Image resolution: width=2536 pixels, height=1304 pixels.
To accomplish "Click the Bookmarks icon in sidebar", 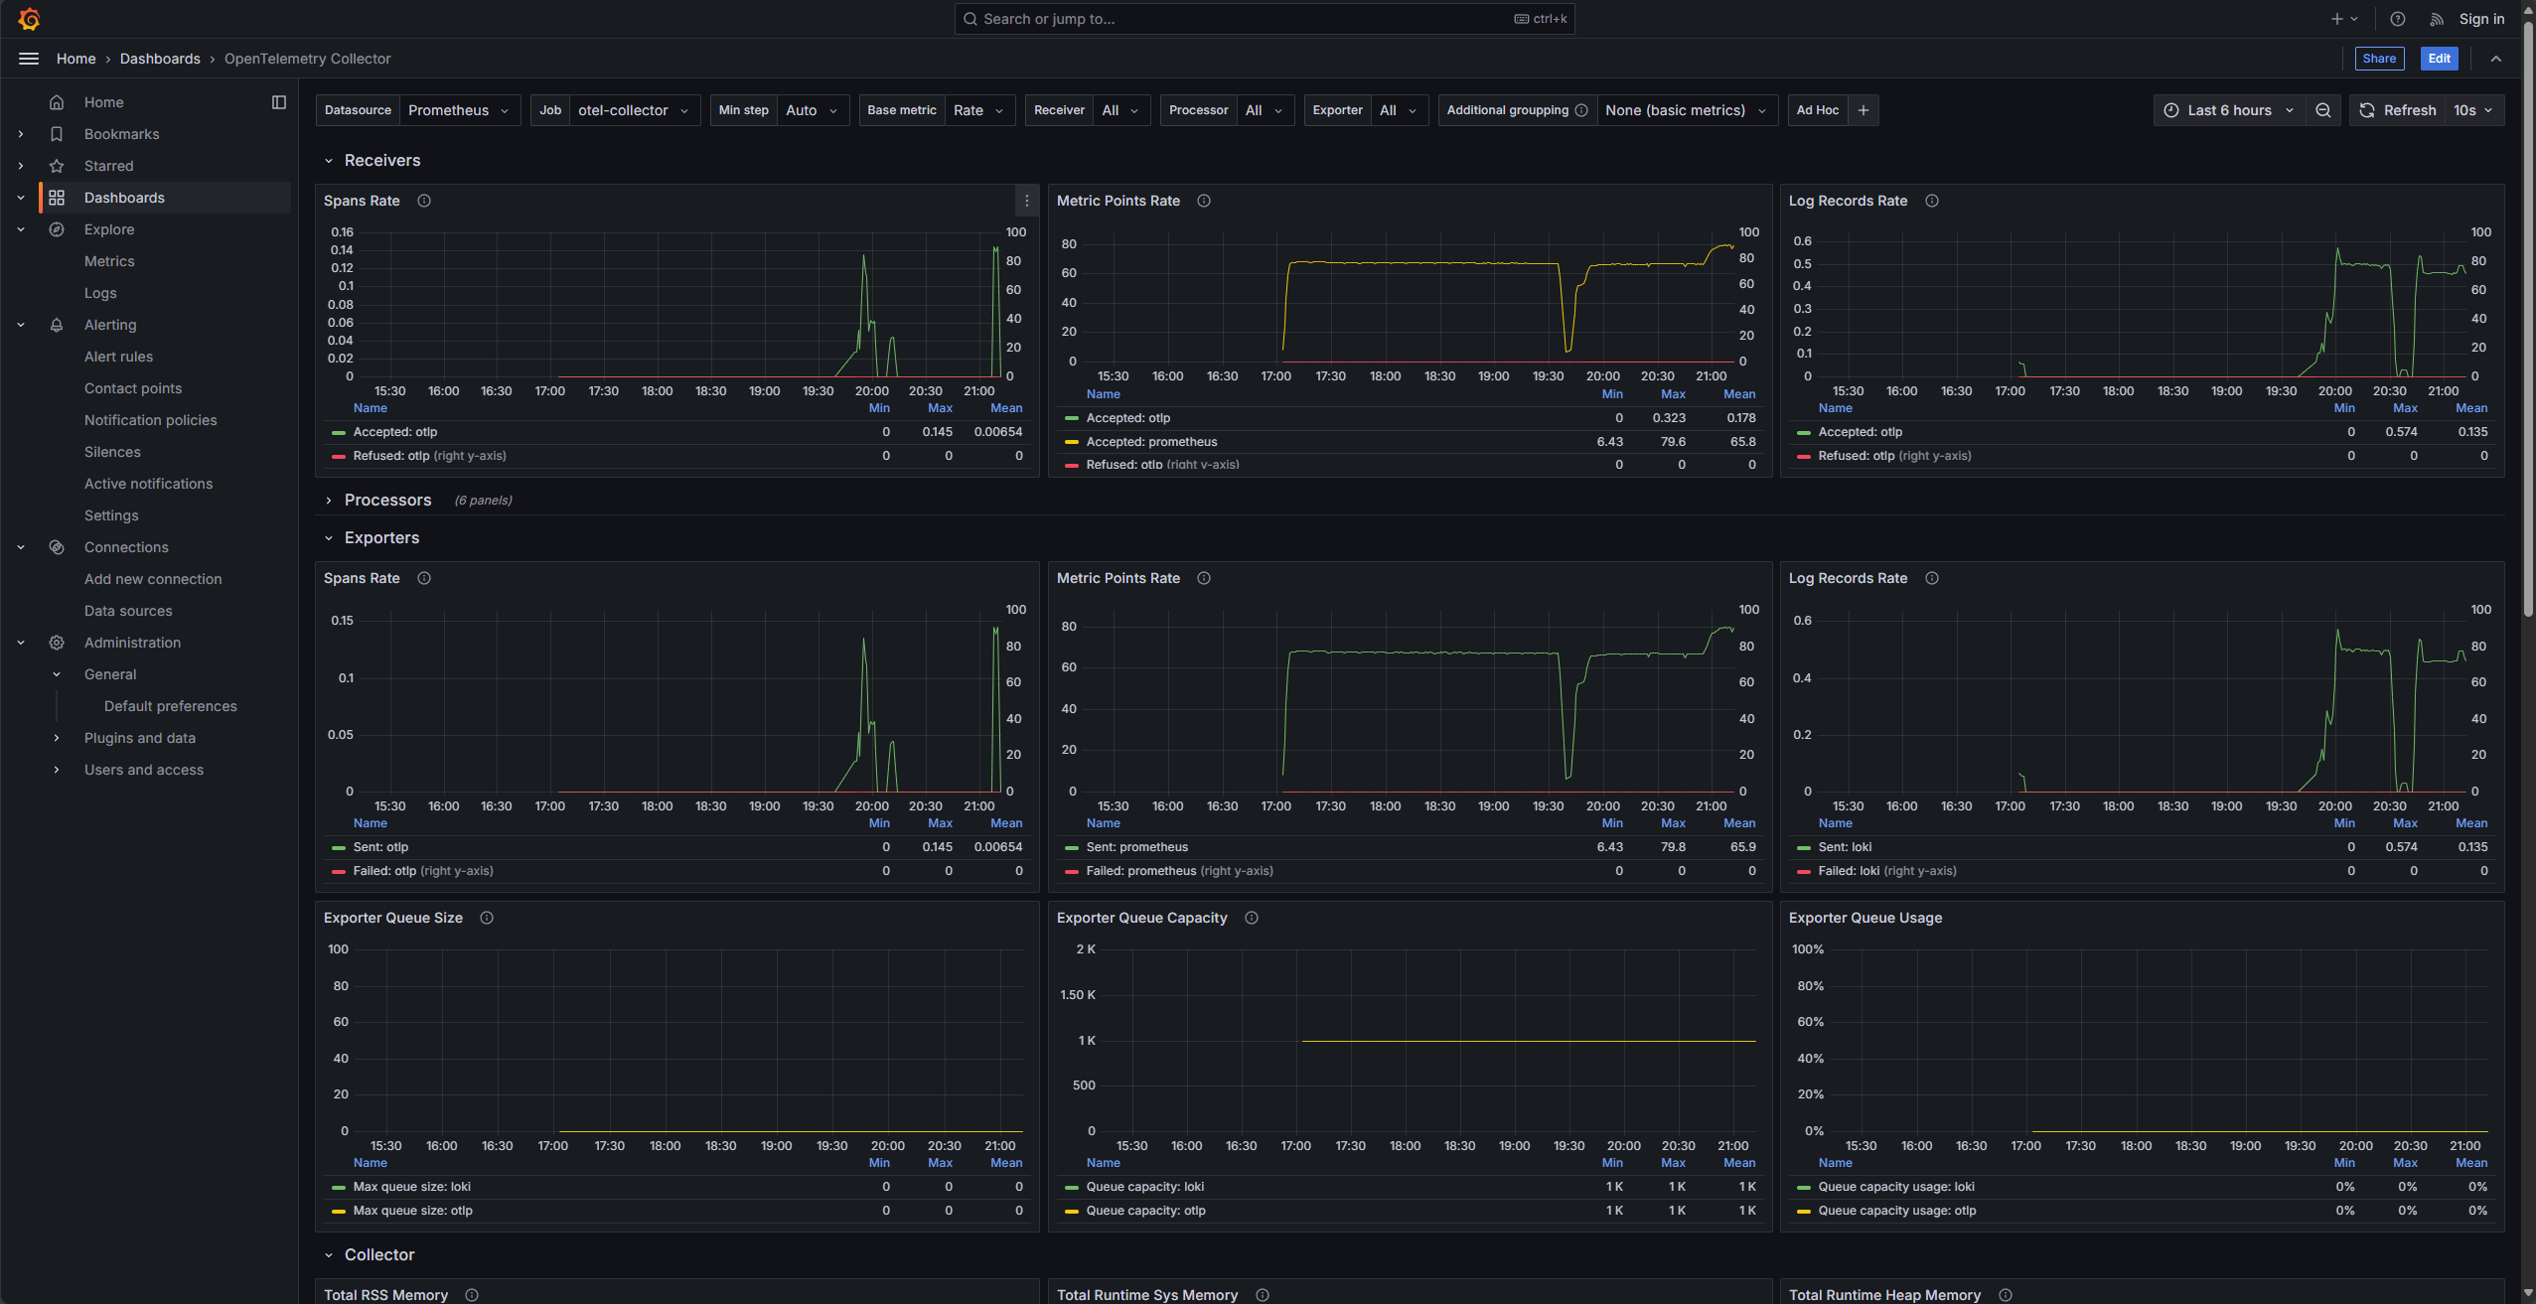I will pos(57,134).
